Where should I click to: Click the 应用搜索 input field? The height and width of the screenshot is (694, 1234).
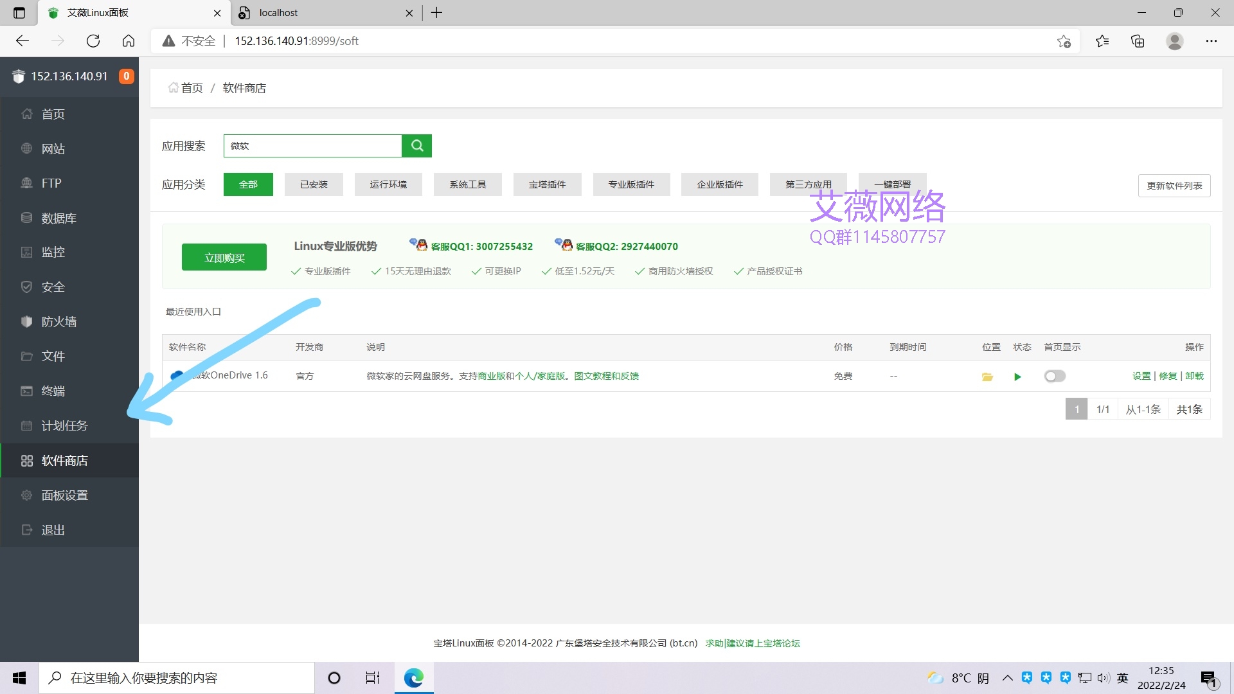(313, 146)
